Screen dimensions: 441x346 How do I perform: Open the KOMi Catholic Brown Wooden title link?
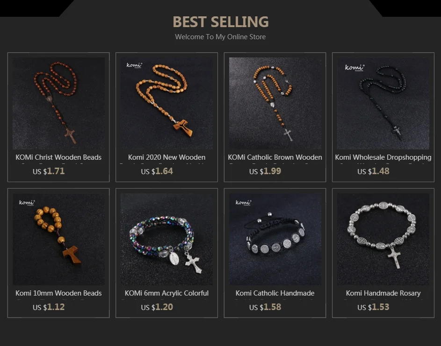275,157
